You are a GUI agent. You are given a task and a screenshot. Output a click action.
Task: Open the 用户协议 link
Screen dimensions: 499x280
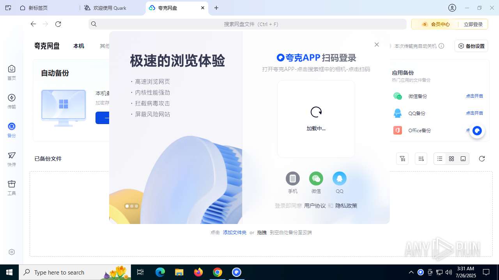[x=315, y=206]
